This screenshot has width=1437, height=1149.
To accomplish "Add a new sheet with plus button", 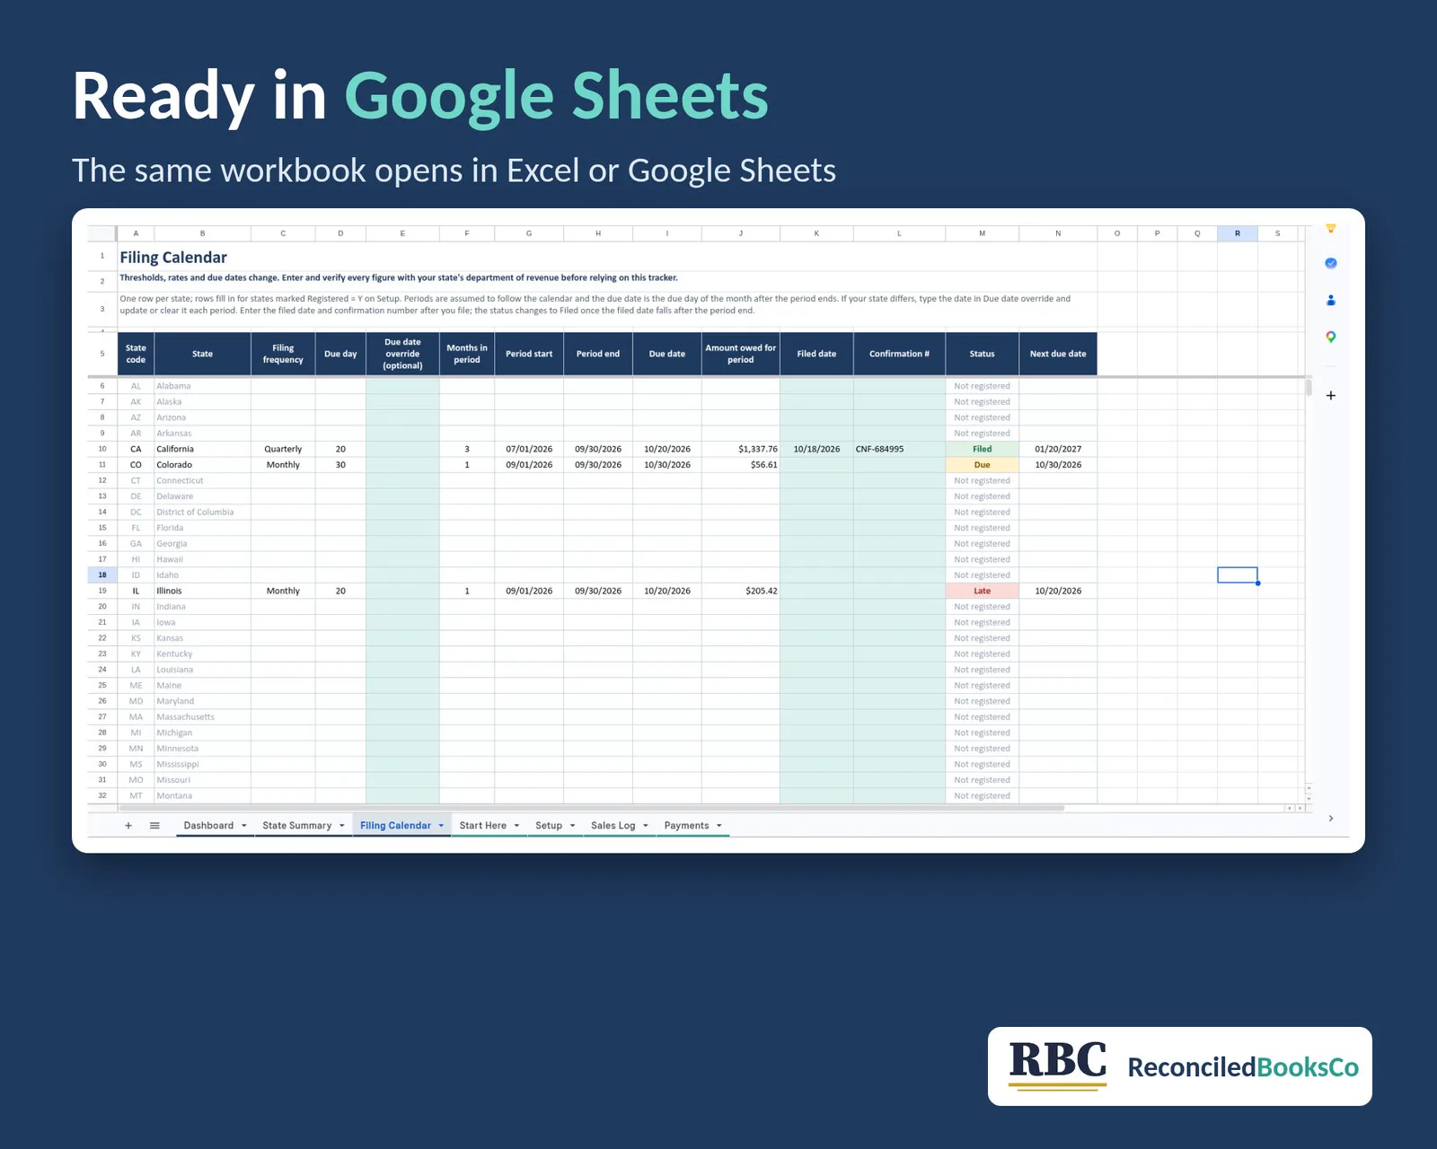I will pos(128,826).
